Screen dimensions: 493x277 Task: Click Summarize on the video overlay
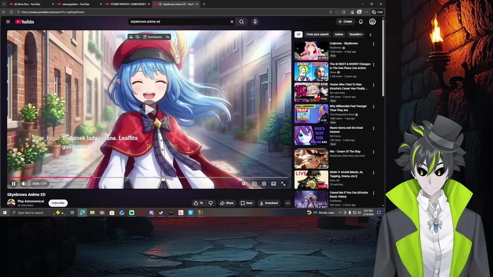153,37
